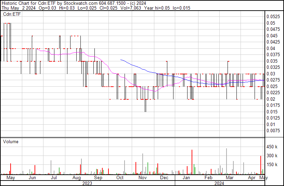The image size is (284, 186).
Task: Click the Sep month label
Action: point(98,178)
